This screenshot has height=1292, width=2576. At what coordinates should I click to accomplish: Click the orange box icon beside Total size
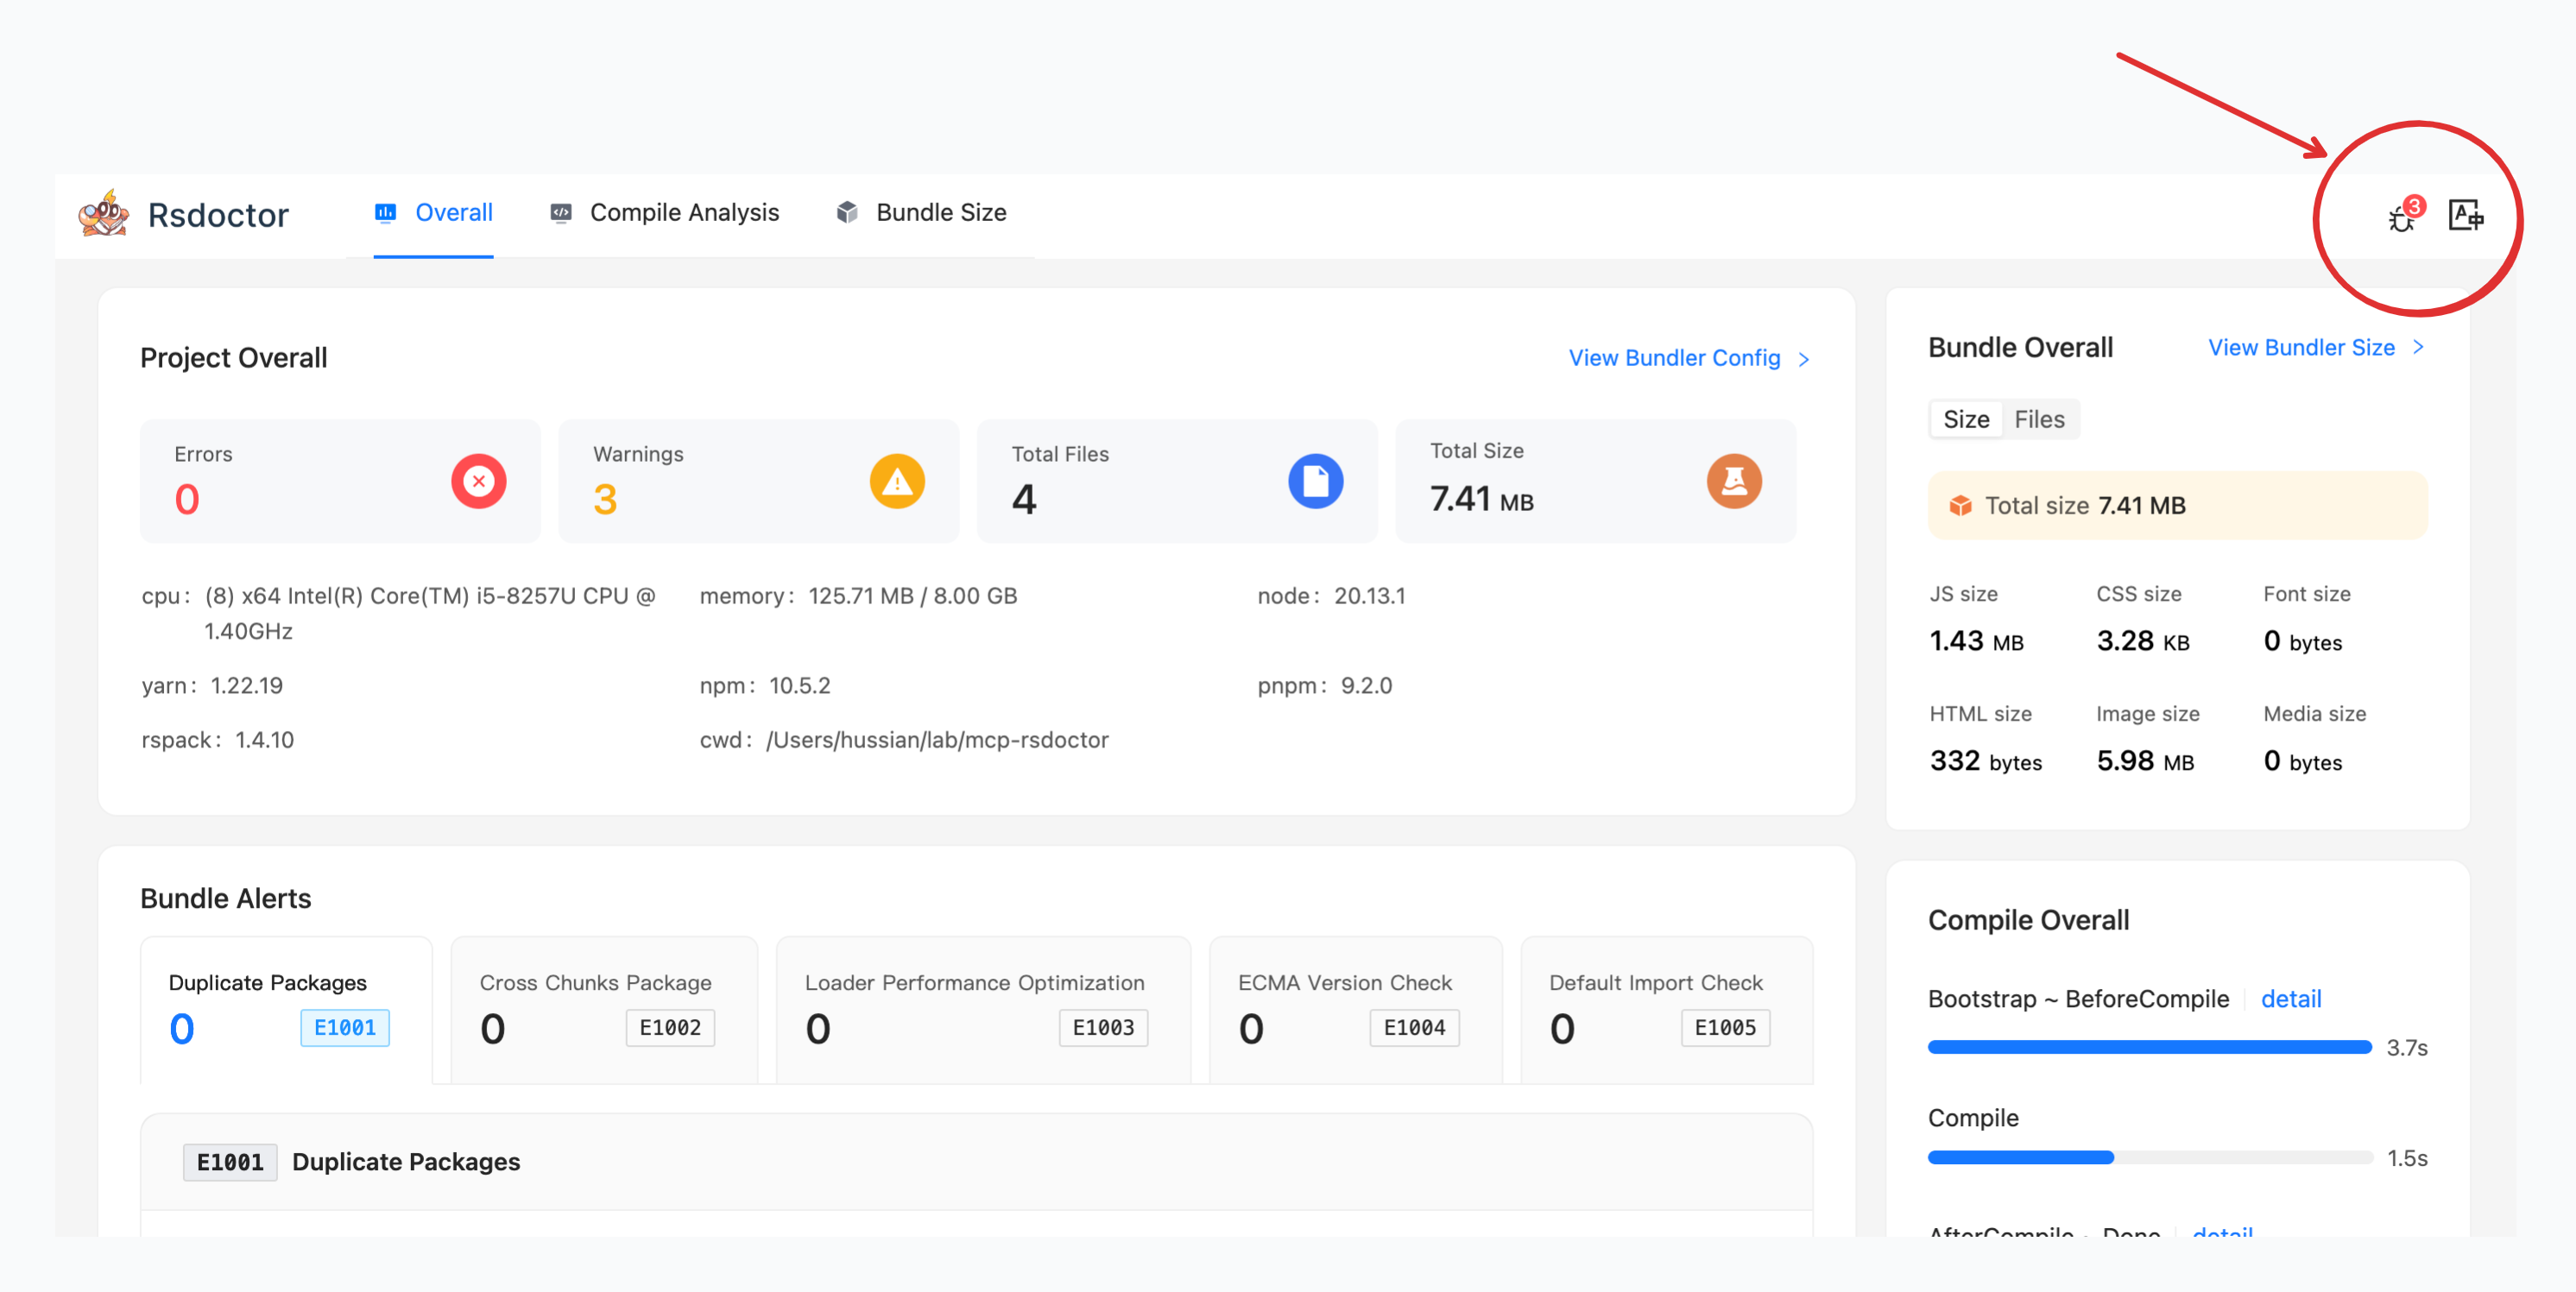1960,506
